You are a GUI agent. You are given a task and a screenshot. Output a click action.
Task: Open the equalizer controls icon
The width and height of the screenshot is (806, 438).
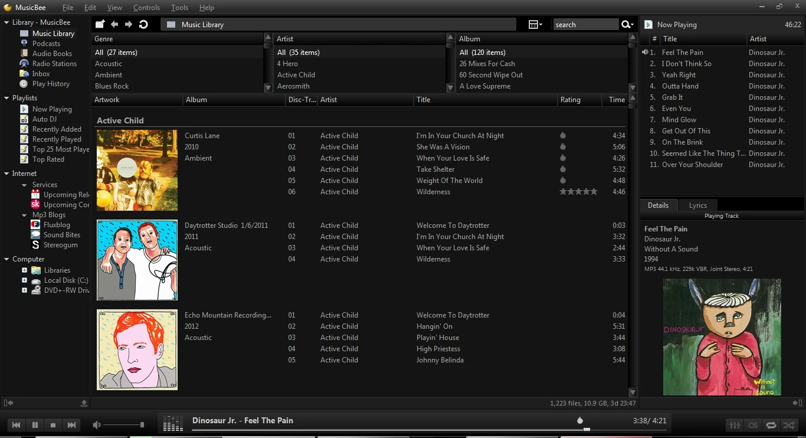coord(735,425)
